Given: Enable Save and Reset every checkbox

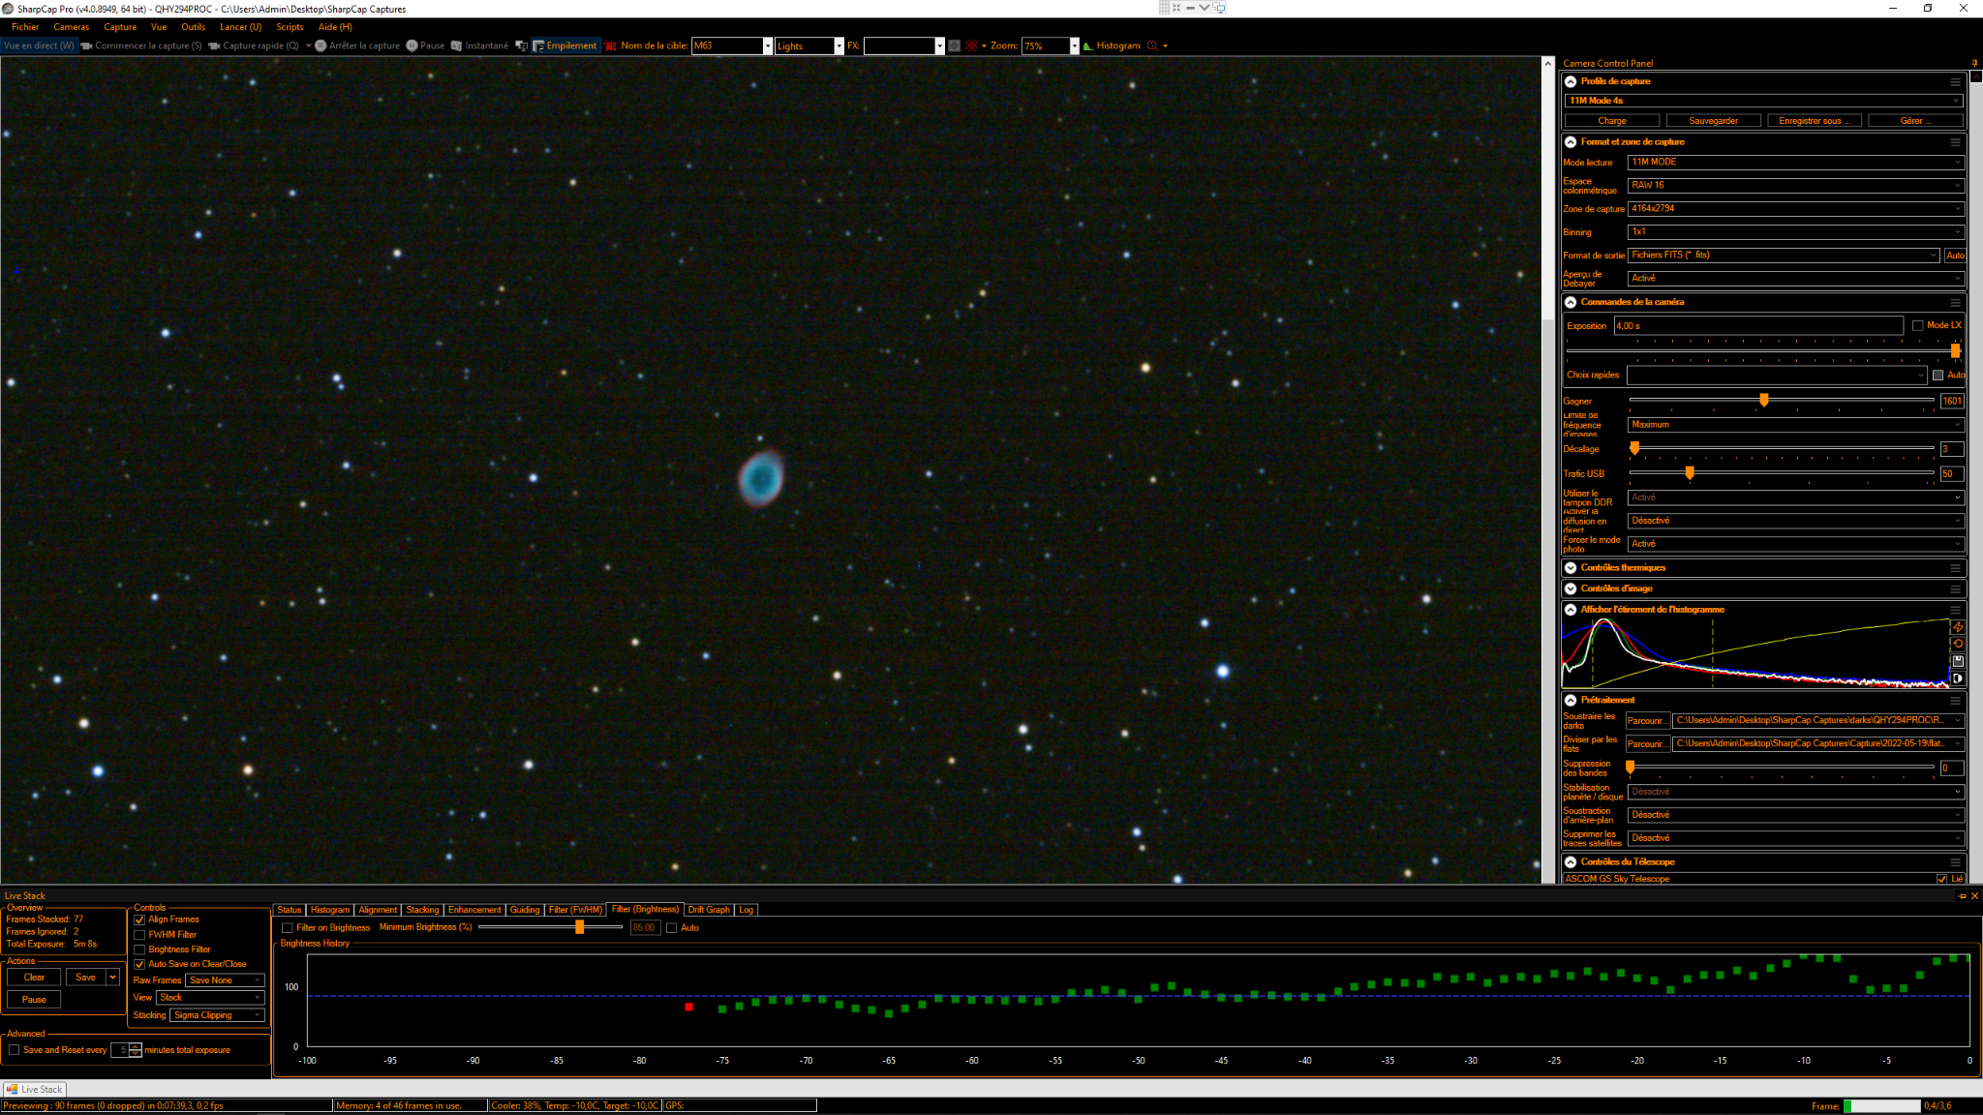Looking at the screenshot, I should (14, 1050).
